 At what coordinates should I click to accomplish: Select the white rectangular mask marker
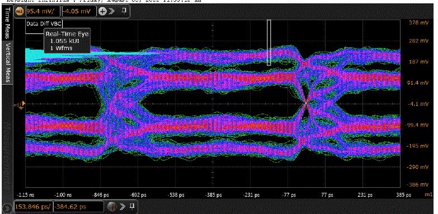(269, 42)
